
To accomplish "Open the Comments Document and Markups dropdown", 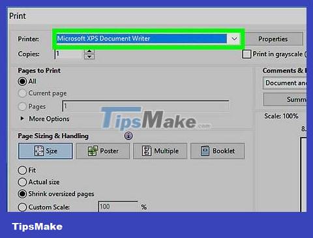I will tap(285, 83).
